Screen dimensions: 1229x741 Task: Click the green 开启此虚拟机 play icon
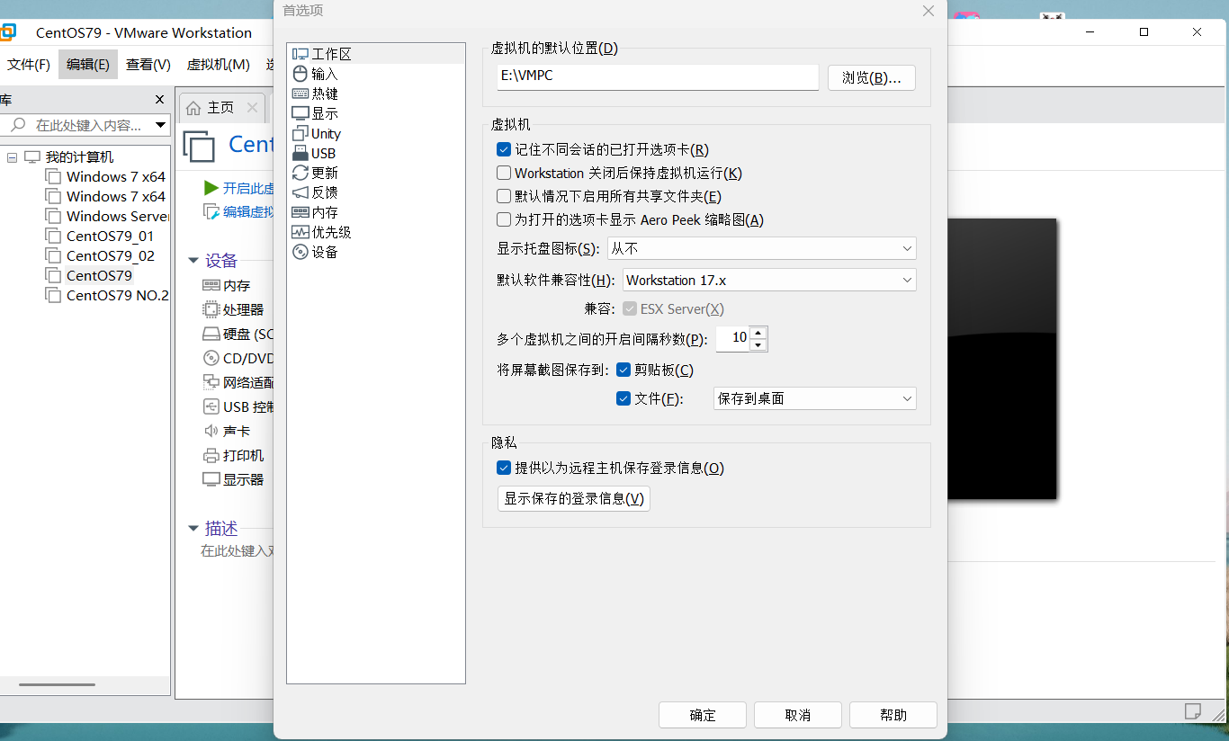click(x=211, y=188)
